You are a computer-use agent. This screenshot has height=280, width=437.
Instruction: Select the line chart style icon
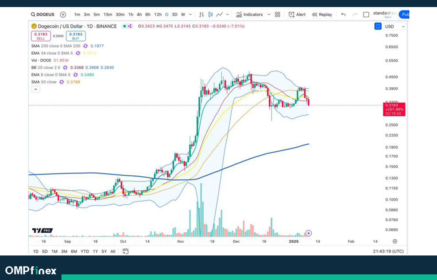click(219, 14)
